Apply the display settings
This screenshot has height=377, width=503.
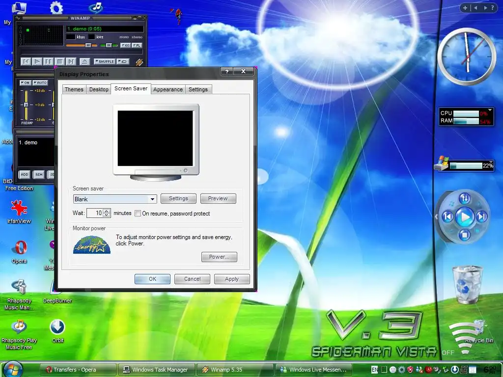[x=232, y=279]
